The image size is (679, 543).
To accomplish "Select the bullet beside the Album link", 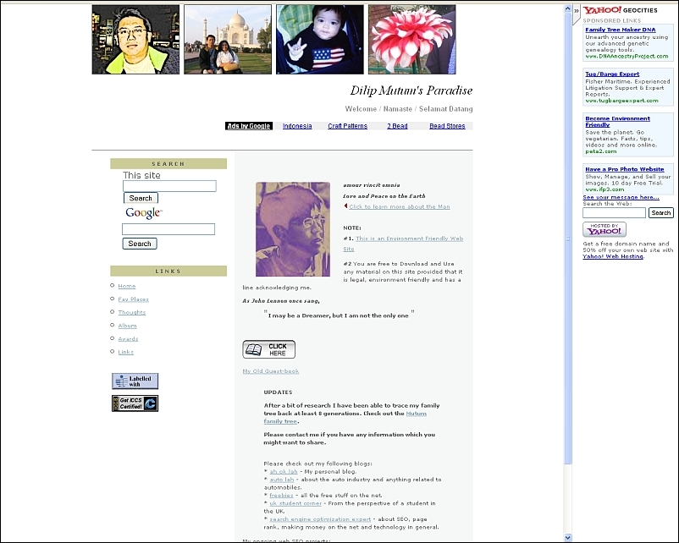I will point(112,325).
